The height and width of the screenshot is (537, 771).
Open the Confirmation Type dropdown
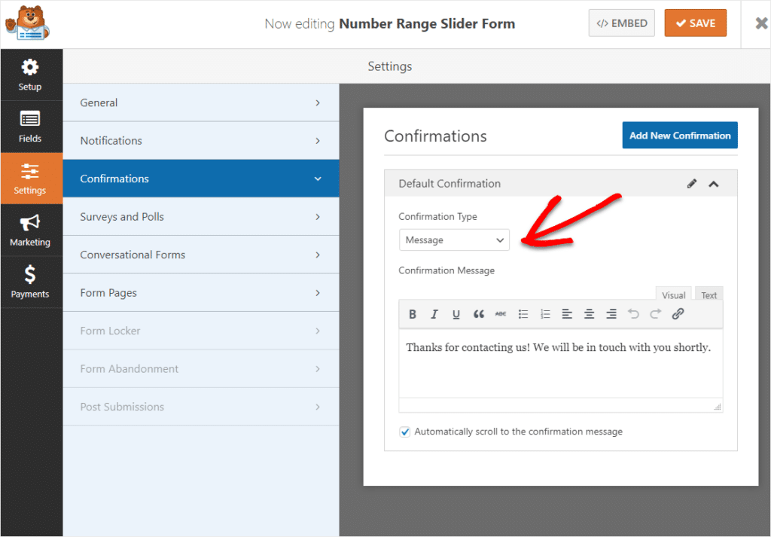454,240
